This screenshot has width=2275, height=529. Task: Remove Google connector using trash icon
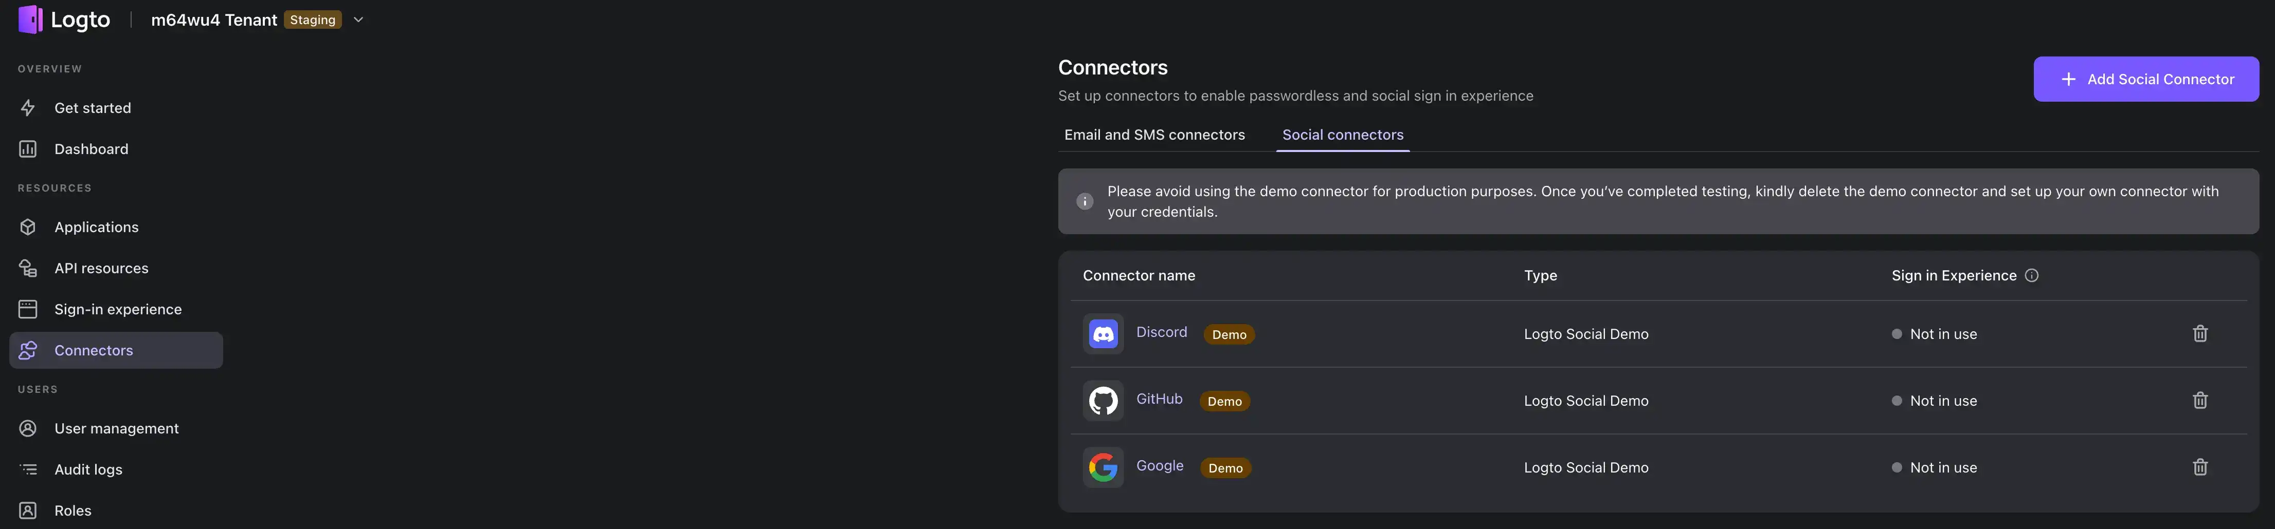pyautogui.click(x=2199, y=467)
